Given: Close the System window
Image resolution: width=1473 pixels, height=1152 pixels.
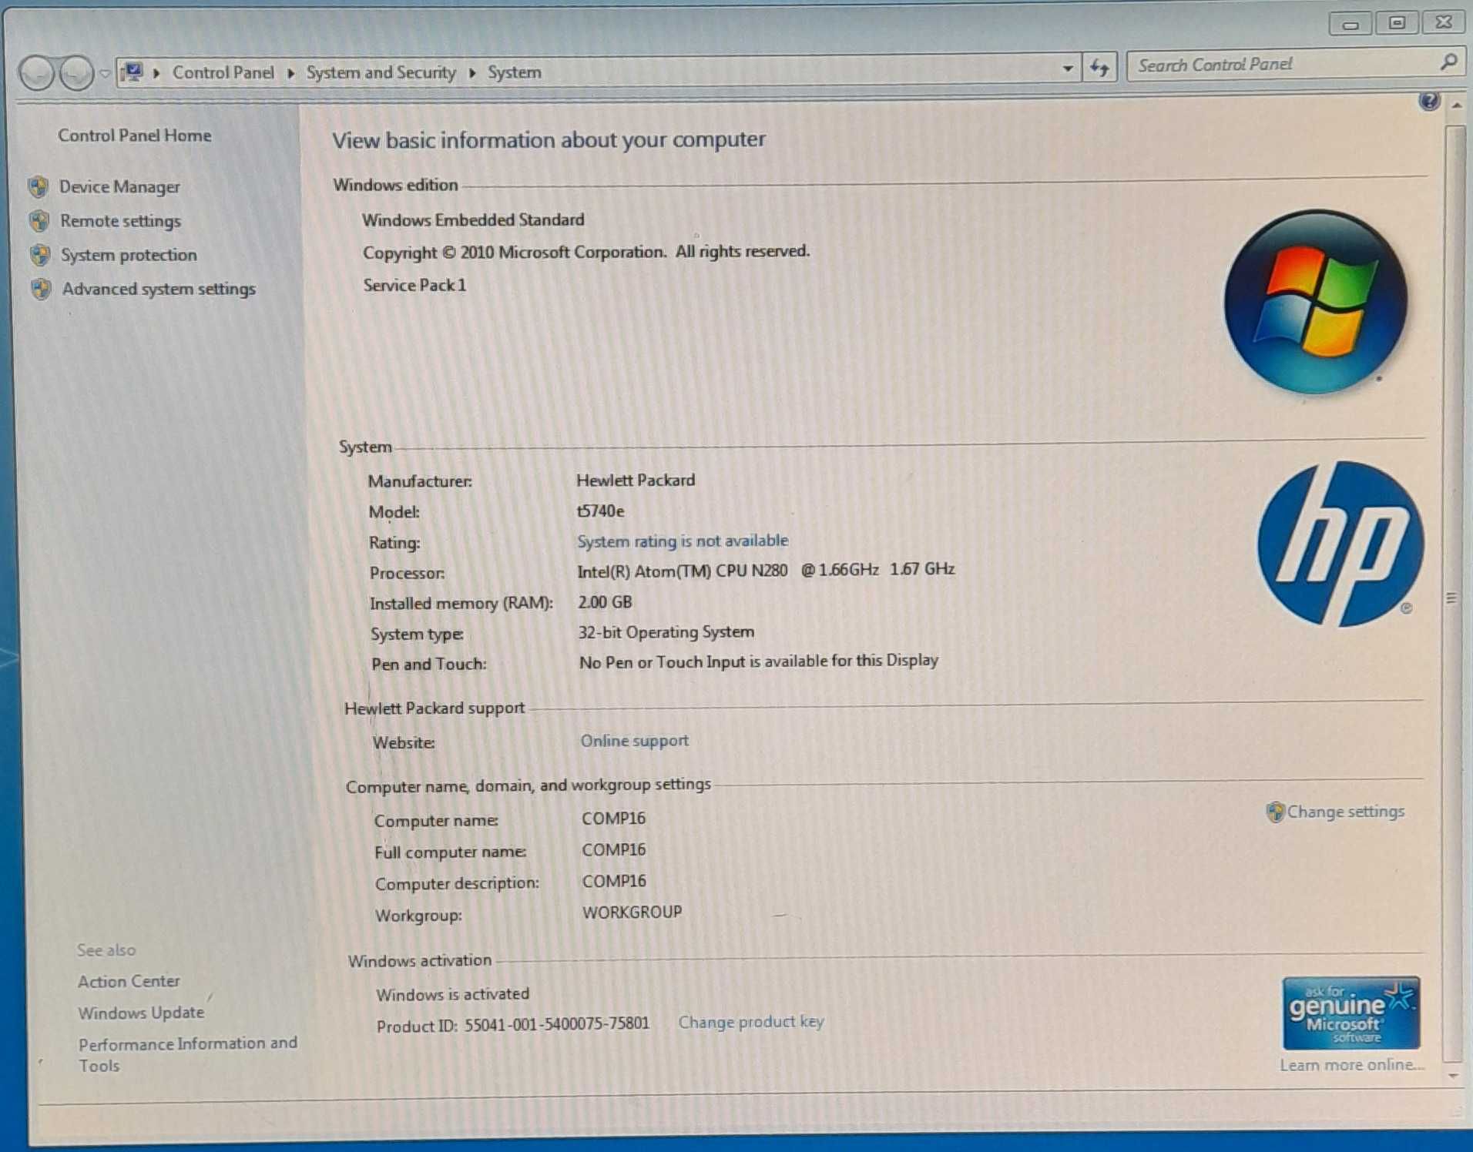Looking at the screenshot, I should (1444, 22).
